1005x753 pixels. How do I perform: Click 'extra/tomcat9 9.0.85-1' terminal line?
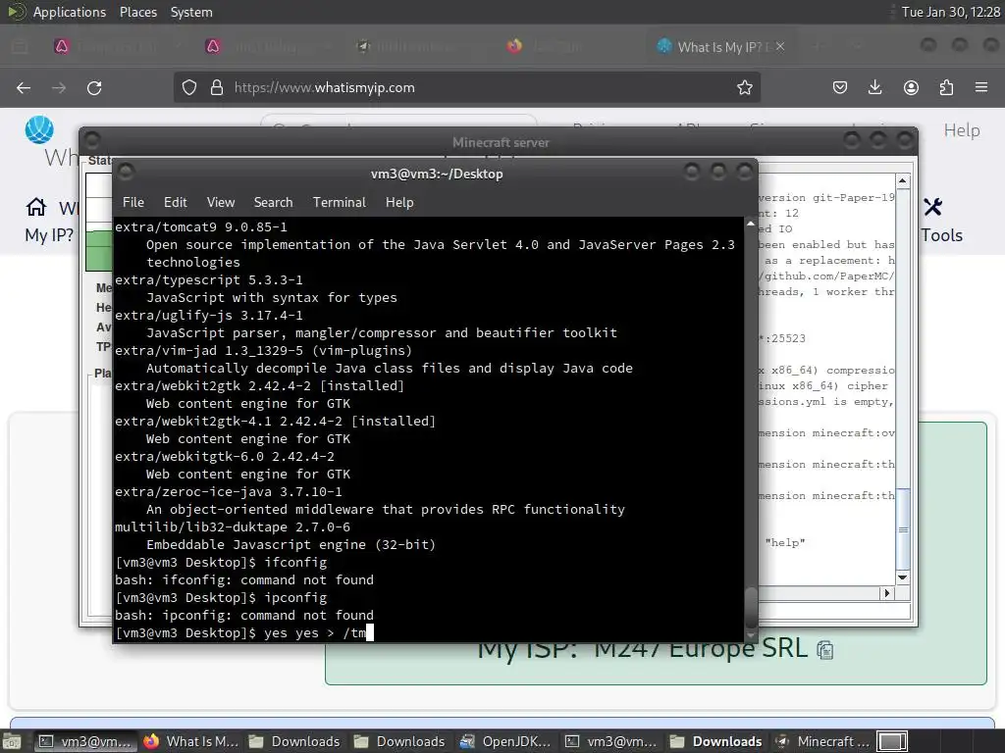coord(201,226)
